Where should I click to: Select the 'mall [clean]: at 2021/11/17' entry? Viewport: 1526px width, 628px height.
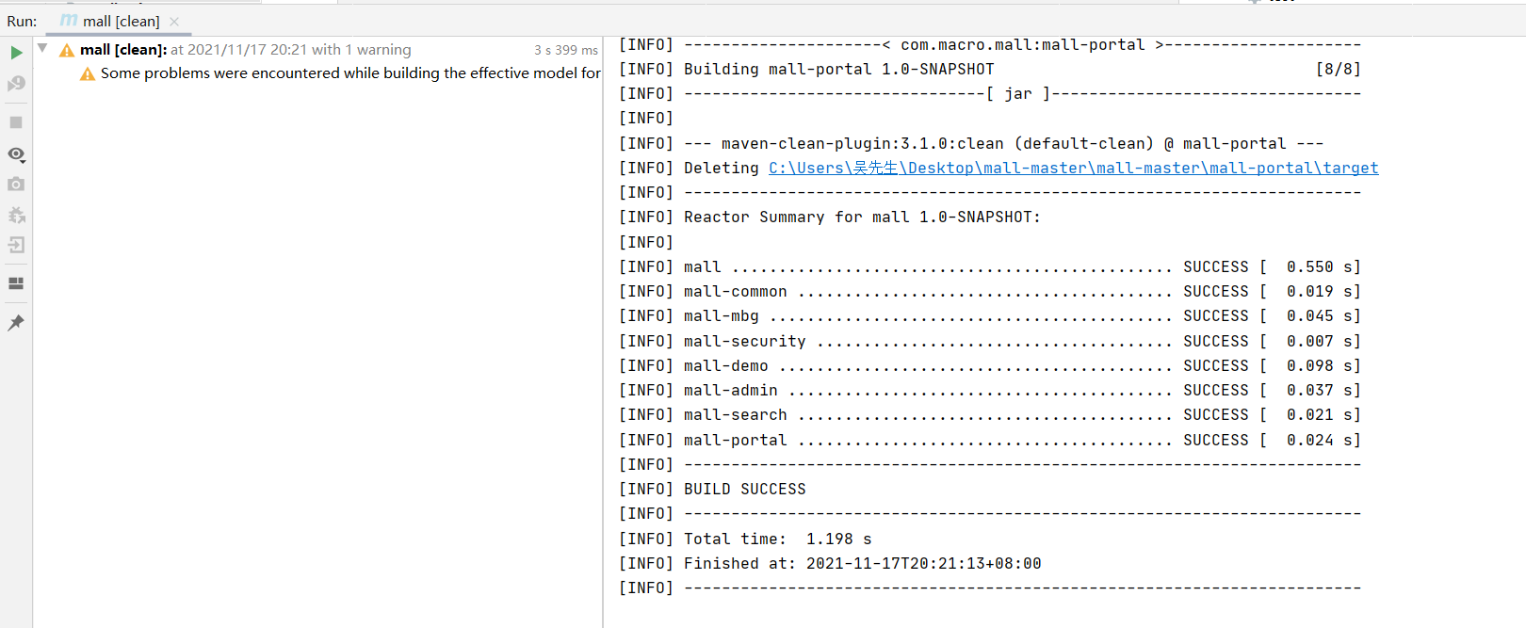235,49
